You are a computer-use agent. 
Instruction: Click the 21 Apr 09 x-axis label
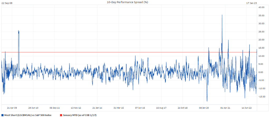(x=12, y=108)
